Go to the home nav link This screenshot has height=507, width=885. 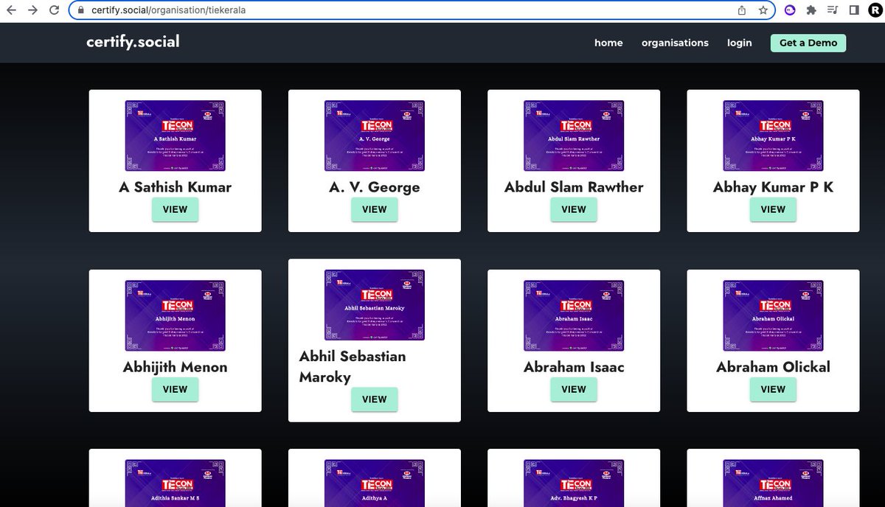[608, 43]
